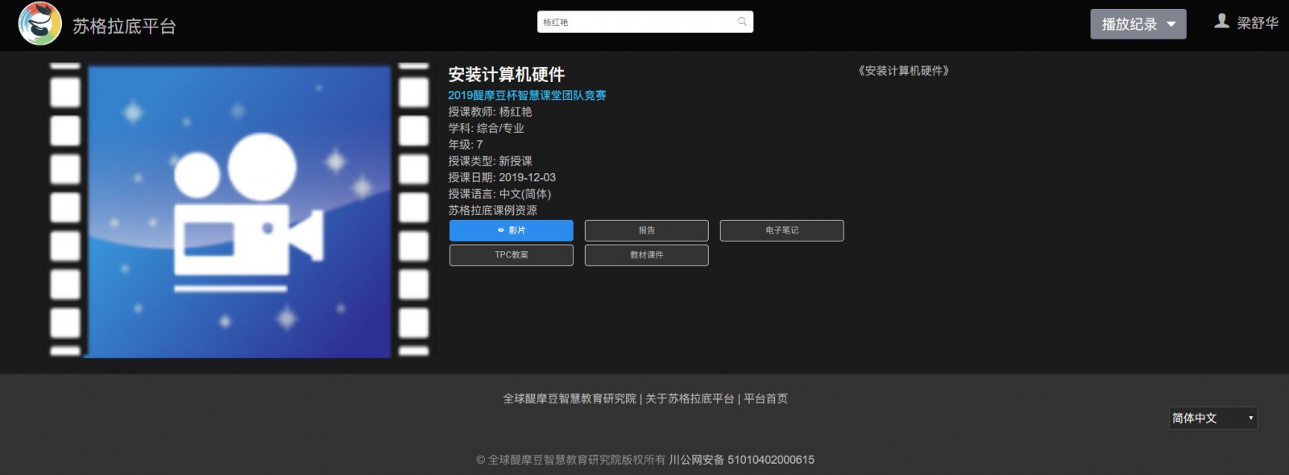Click the user profile silhouette icon
1289x475 pixels.
pos(1221,22)
